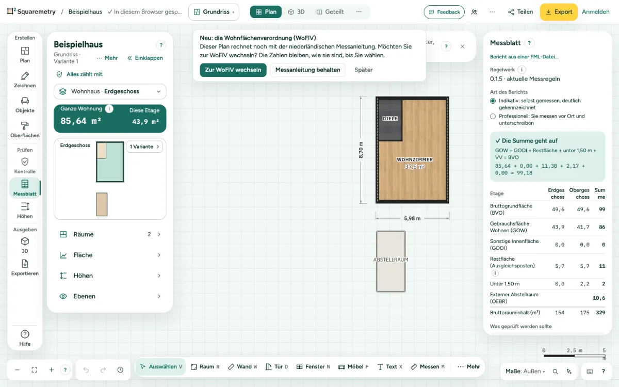Open the Grundriss dropdown
619x387 pixels.
tap(214, 12)
